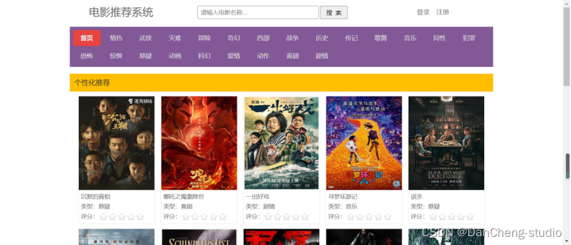Give 寻梦环游记 a one-star rating
Screen dimensions: 571x245
pyautogui.click(x=351, y=217)
